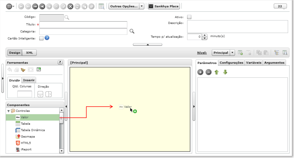
Task: Toggle the Ativo checkbox
Action: pos(189,17)
